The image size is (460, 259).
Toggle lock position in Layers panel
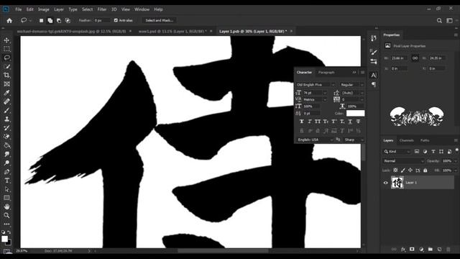click(x=410, y=171)
